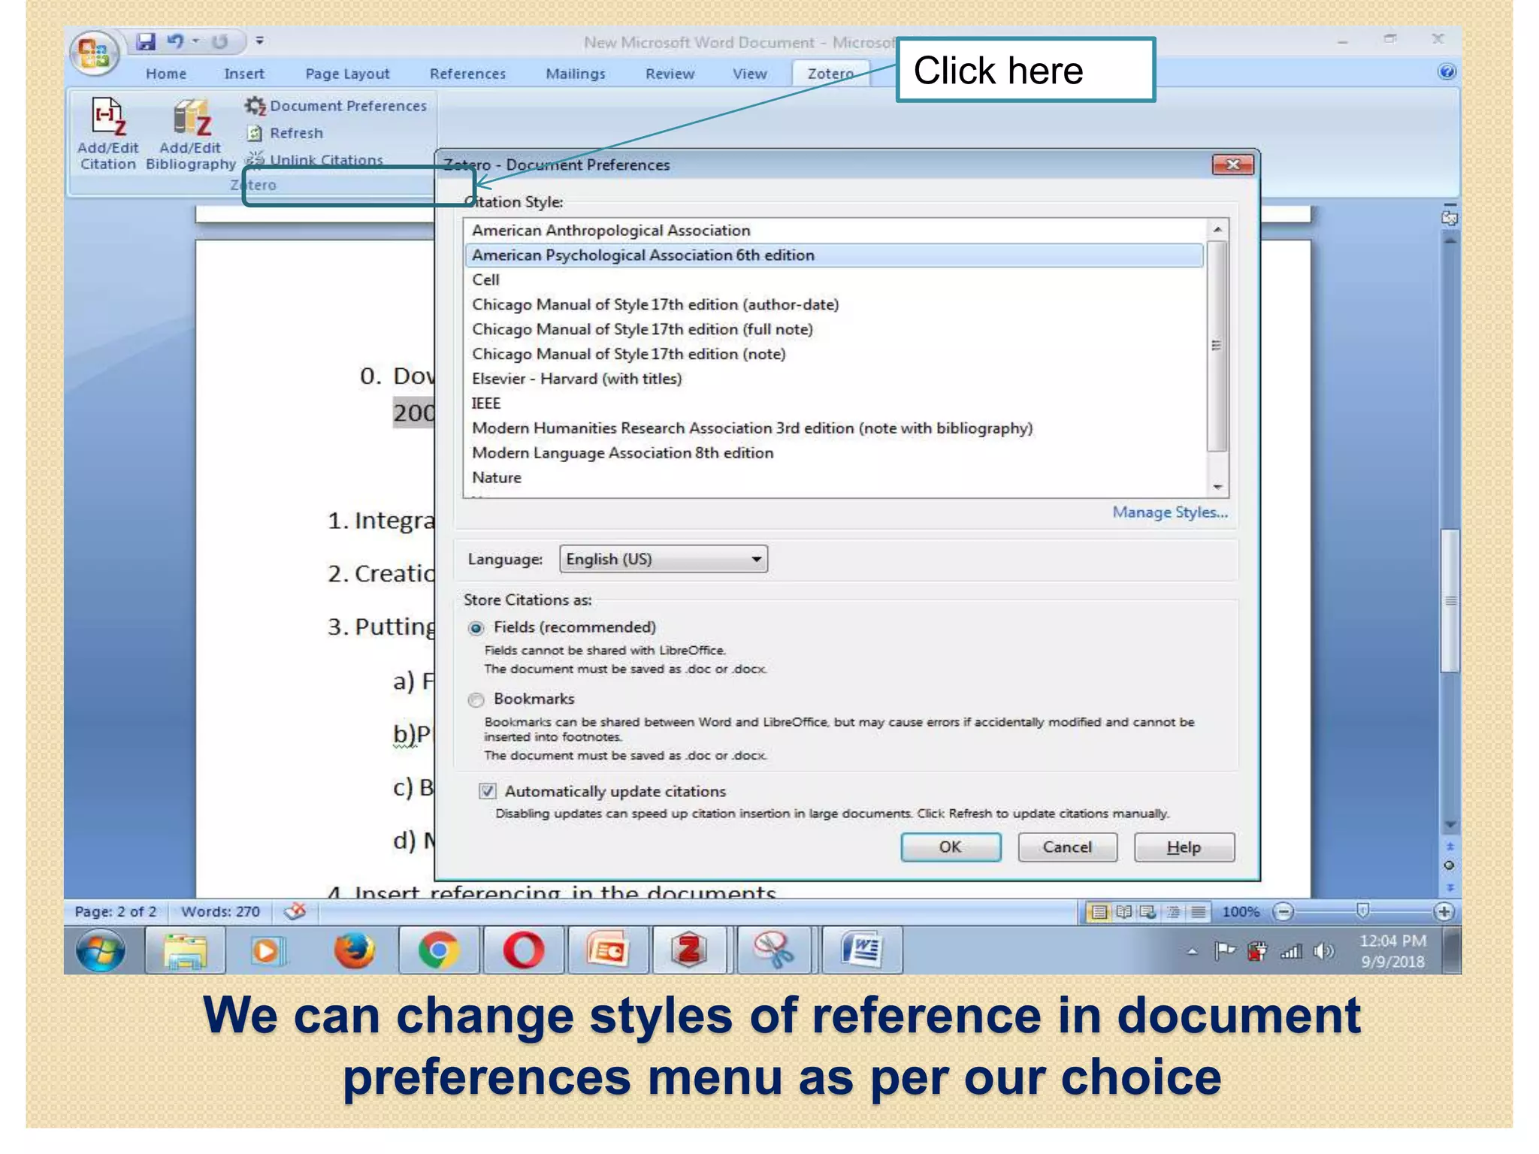Open the Windows Start button
This screenshot has width=1539, height=1154.
click(100, 950)
